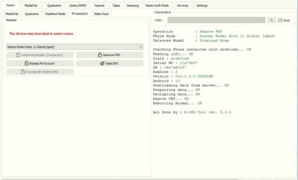
Task: Click the Rebooting Normal... OK log line
Action: [178, 103]
